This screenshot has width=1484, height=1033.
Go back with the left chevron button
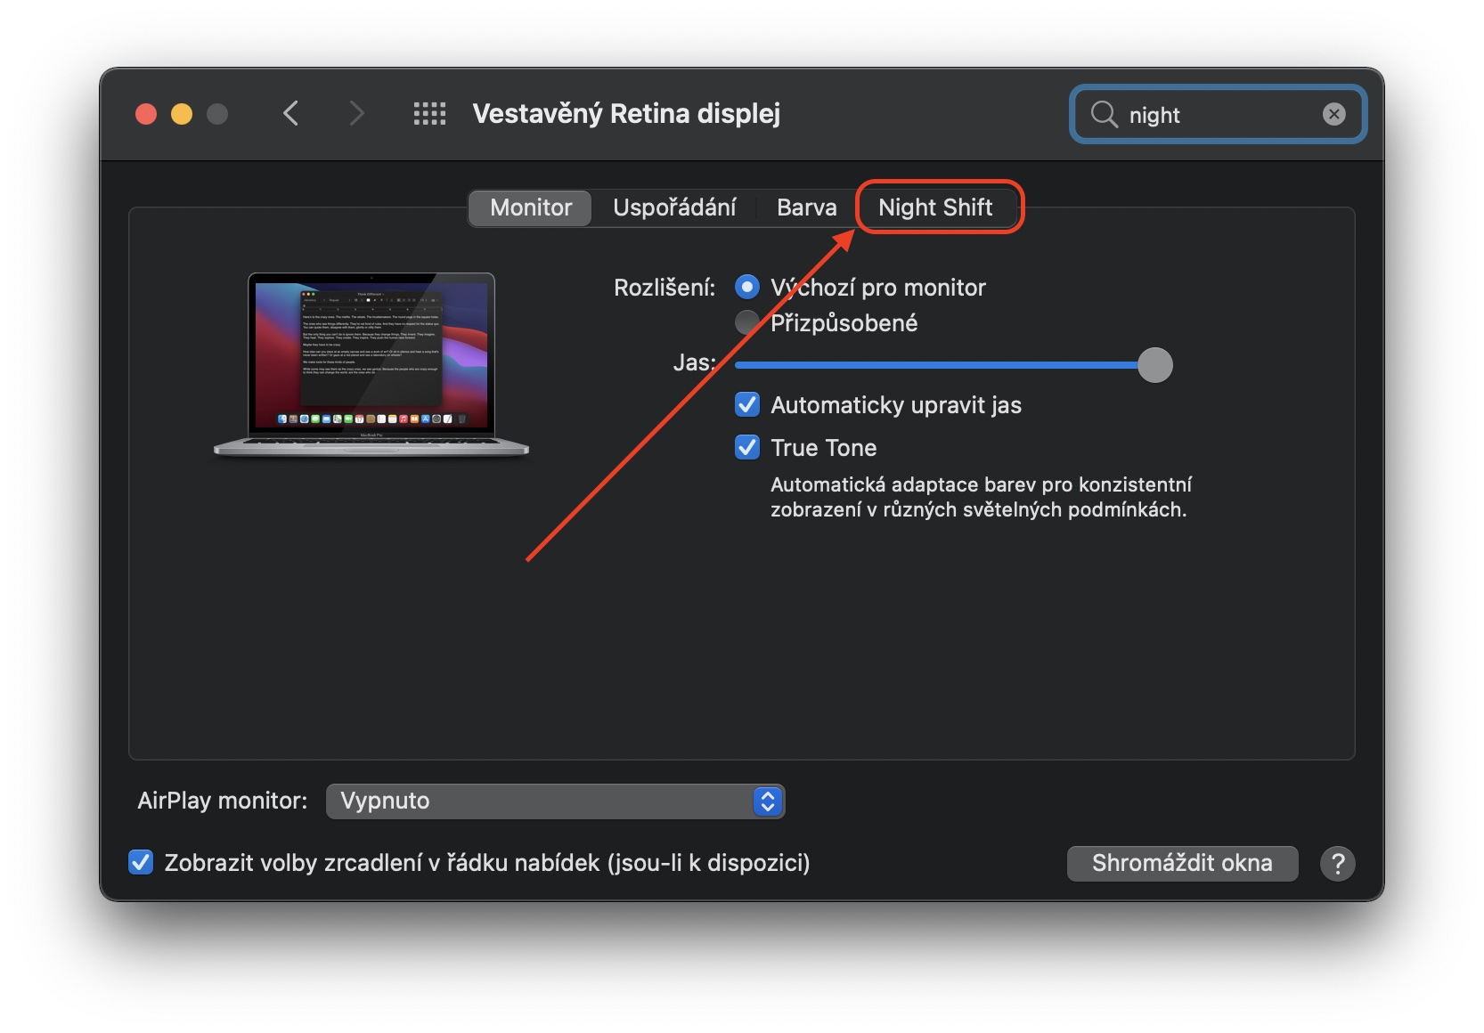point(290,114)
